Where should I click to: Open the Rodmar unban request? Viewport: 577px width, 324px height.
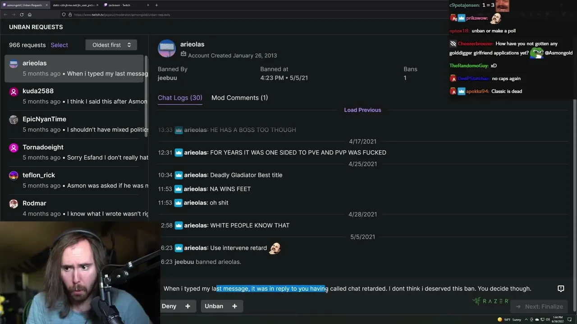click(74, 208)
